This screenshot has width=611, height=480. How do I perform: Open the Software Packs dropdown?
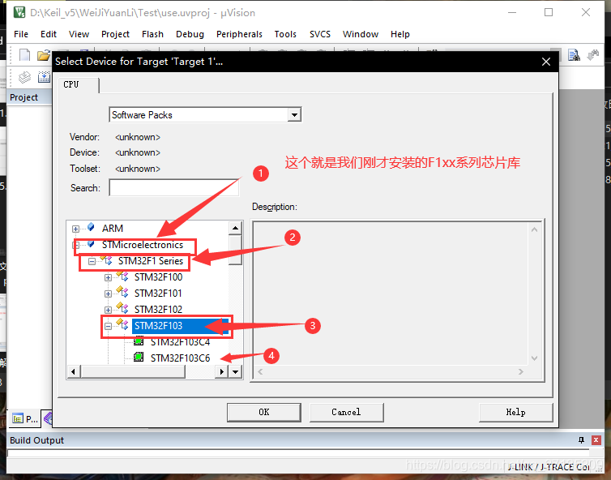(294, 115)
